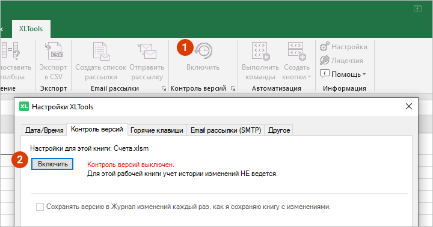
Task: Switch to Горячие клавиши tab
Action: click(x=156, y=130)
